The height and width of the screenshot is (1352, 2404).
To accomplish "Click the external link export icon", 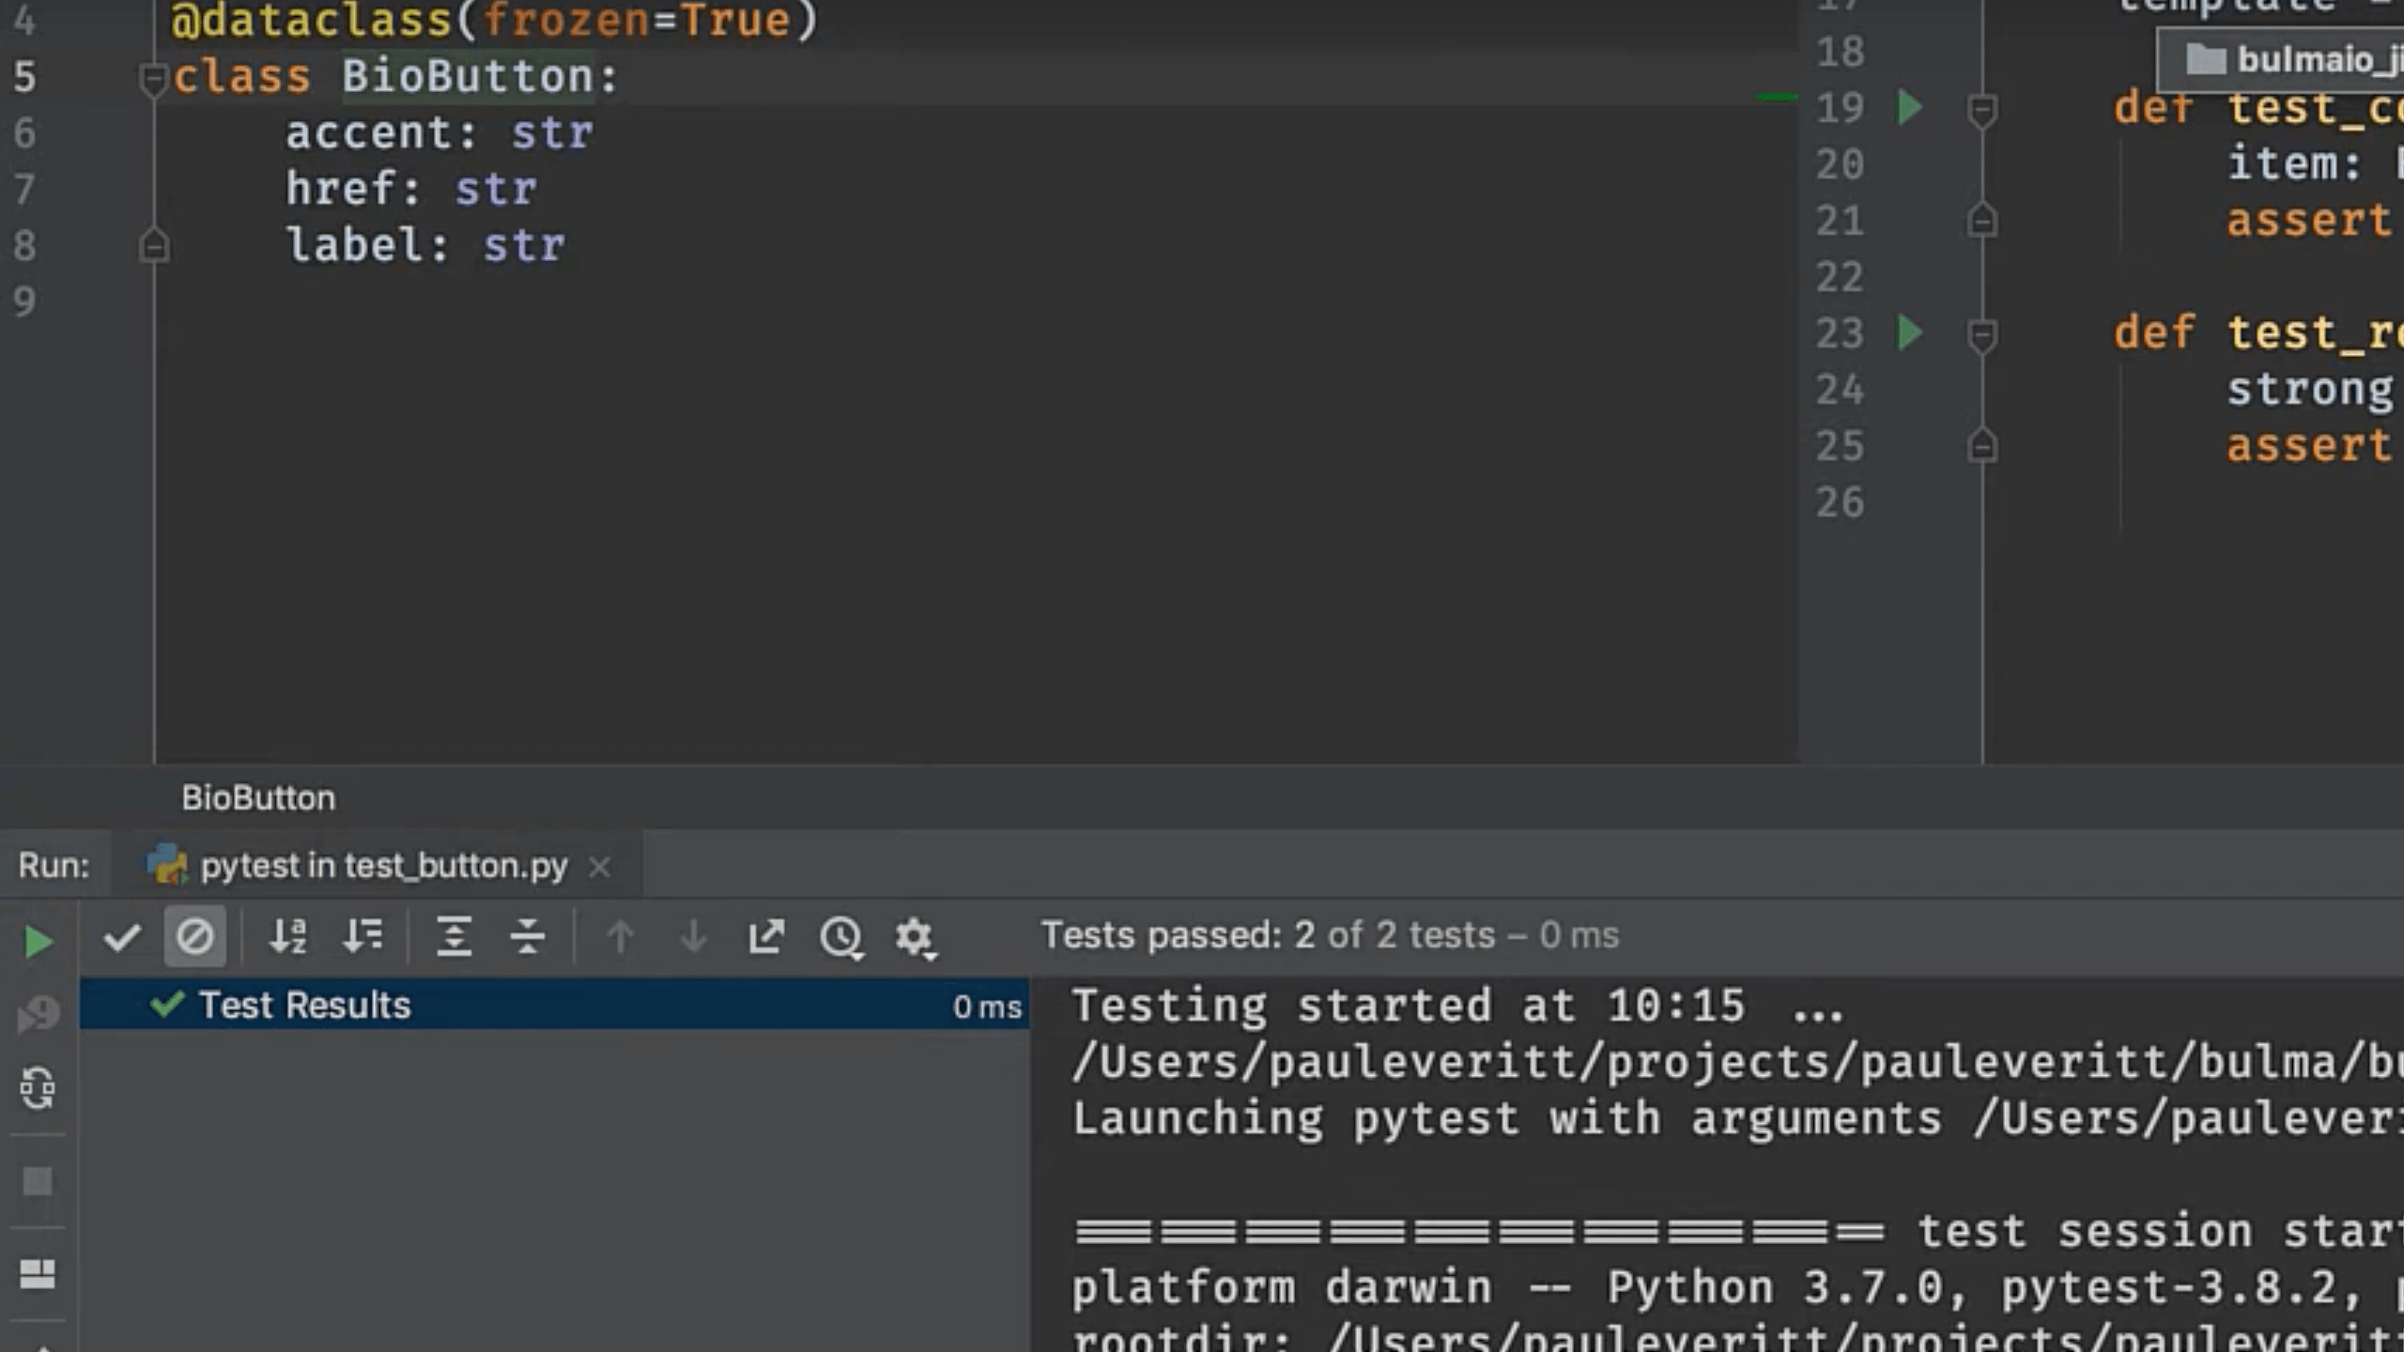I will coord(766,936).
